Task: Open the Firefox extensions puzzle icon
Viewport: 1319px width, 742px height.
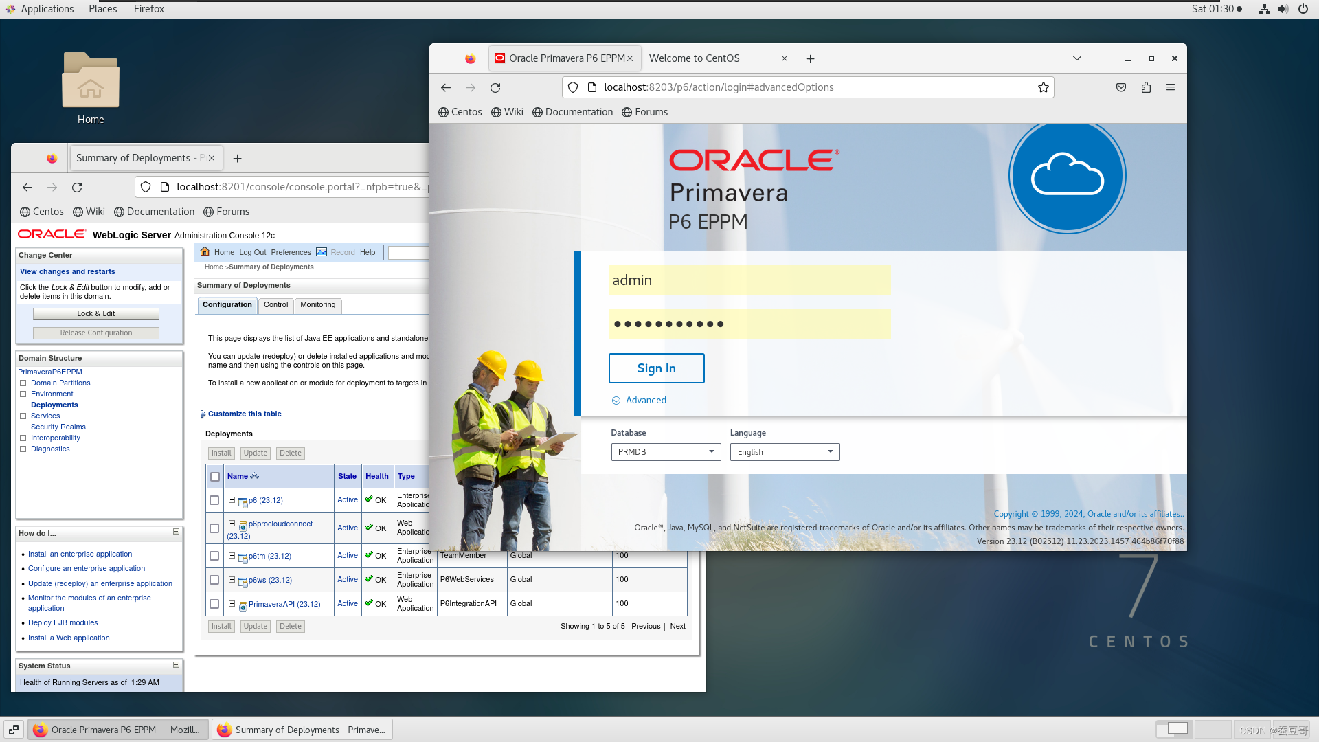Action: [1146, 87]
